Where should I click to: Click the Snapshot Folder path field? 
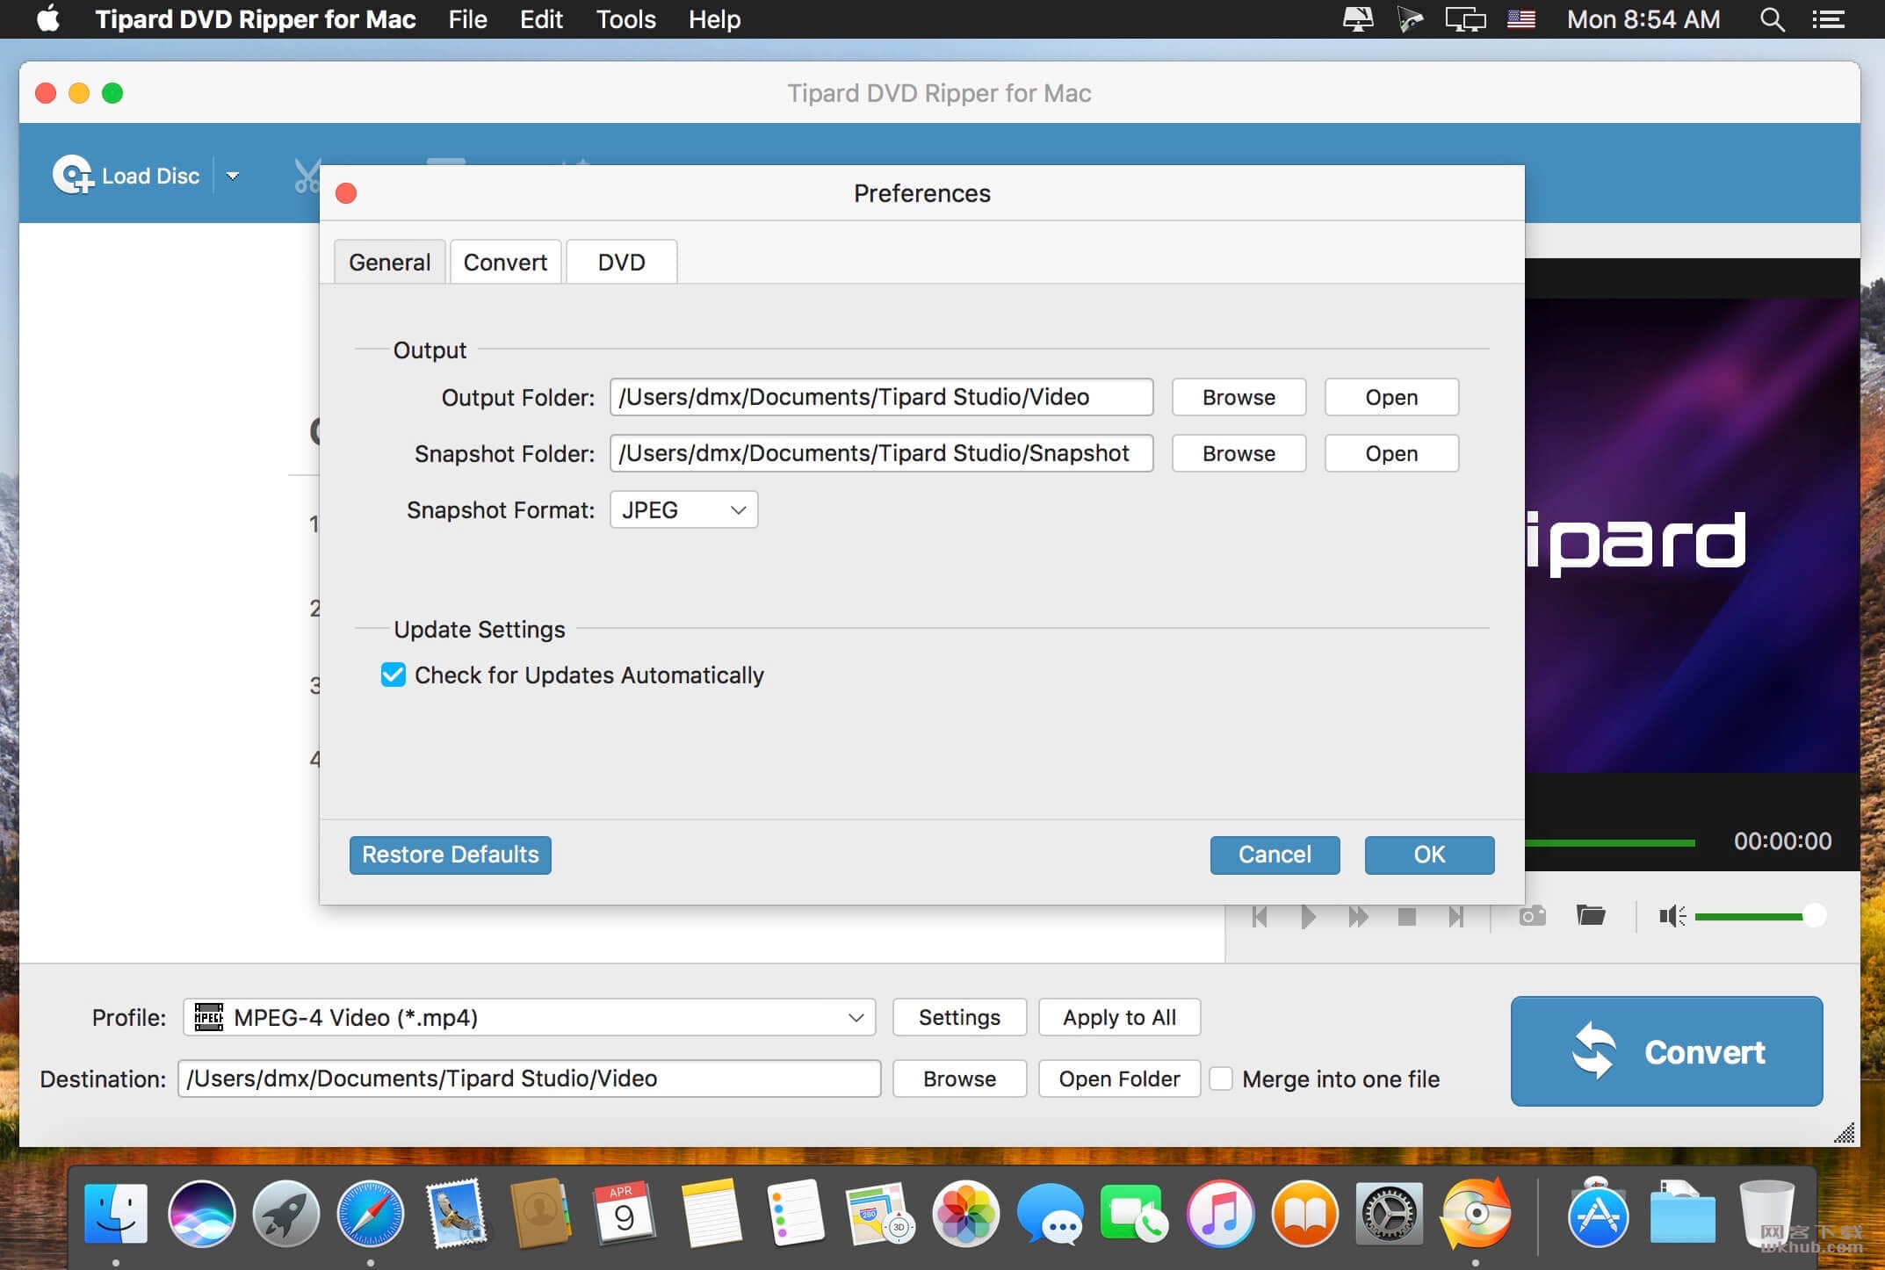881,453
